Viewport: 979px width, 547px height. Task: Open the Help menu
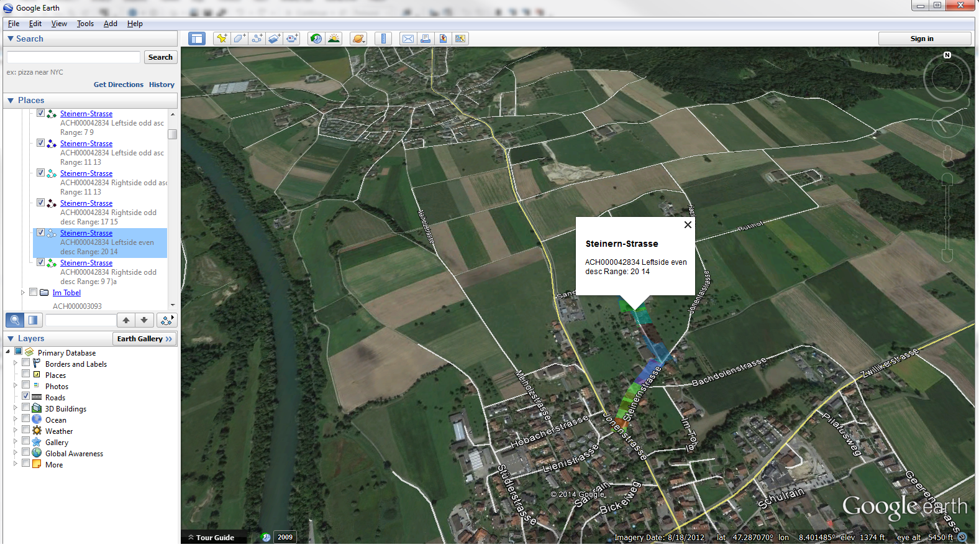pyautogui.click(x=135, y=24)
